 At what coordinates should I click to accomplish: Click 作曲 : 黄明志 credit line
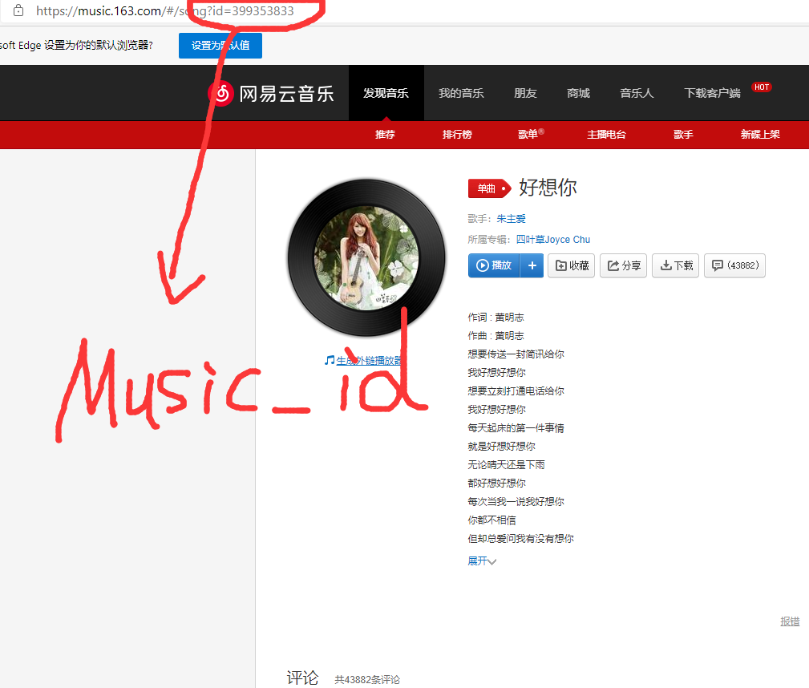click(x=496, y=335)
